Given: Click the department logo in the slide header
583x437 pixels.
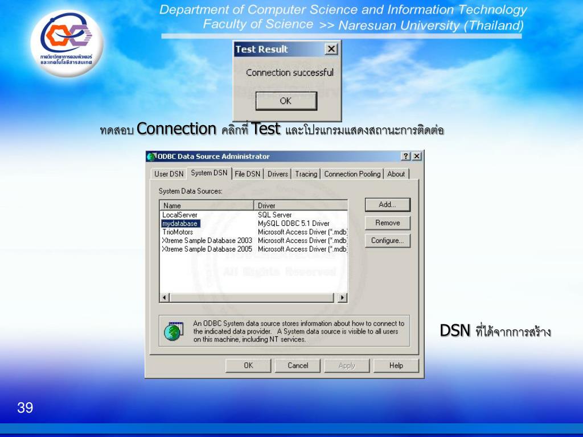Looking at the screenshot, I should coord(67,43).
